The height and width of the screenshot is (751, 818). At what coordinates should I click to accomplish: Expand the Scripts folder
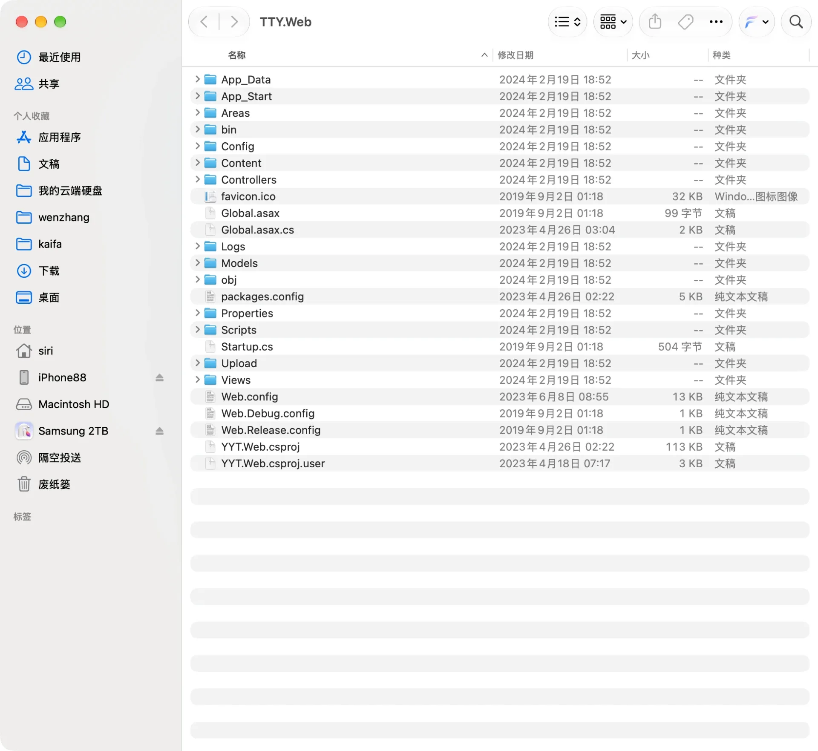pos(197,330)
